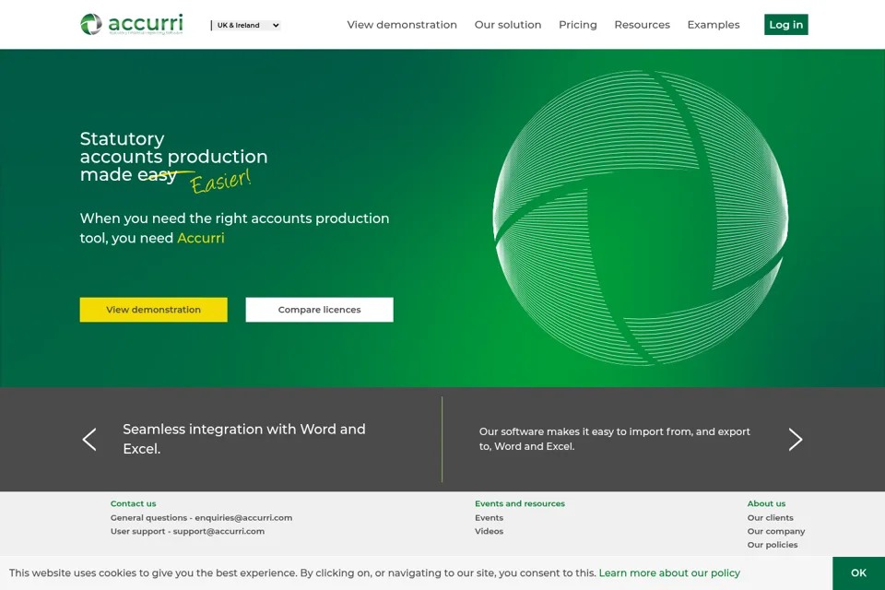Click the Log in button
The image size is (885, 590).
pos(785,24)
